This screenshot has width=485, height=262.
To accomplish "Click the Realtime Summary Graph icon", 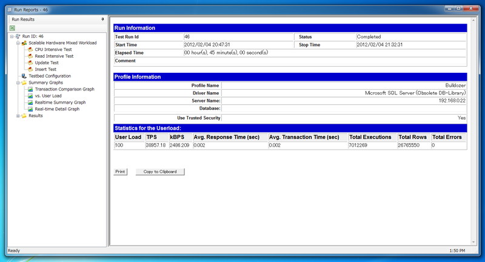I will coord(30,102).
